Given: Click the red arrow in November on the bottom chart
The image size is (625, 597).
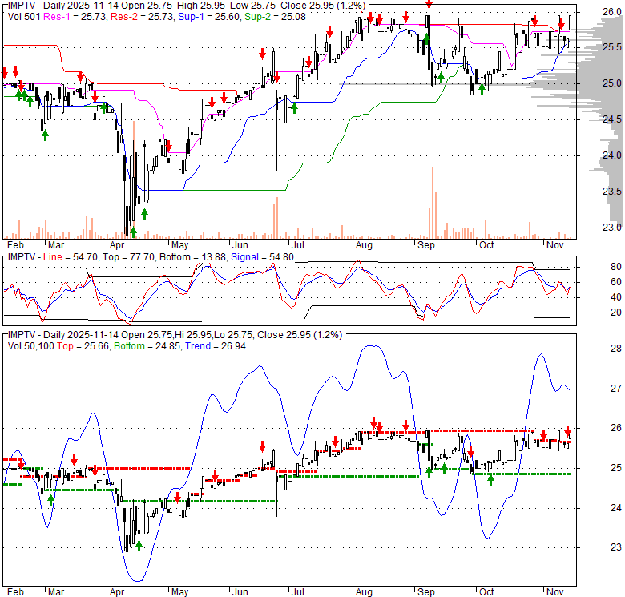Looking at the screenshot, I should point(568,430).
